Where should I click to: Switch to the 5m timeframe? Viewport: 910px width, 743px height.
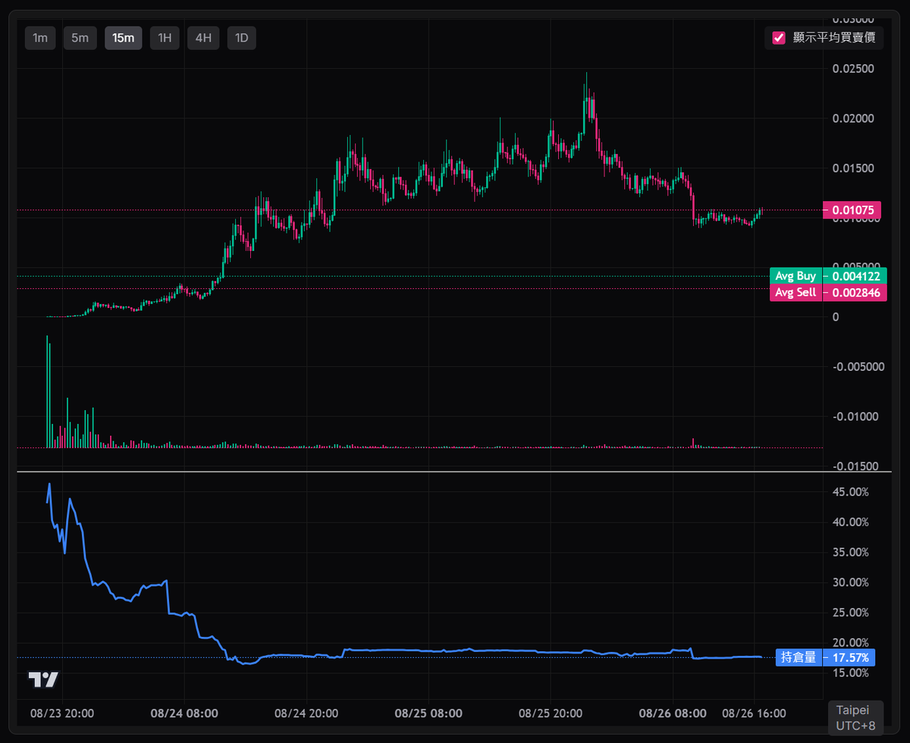pos(80,38)
